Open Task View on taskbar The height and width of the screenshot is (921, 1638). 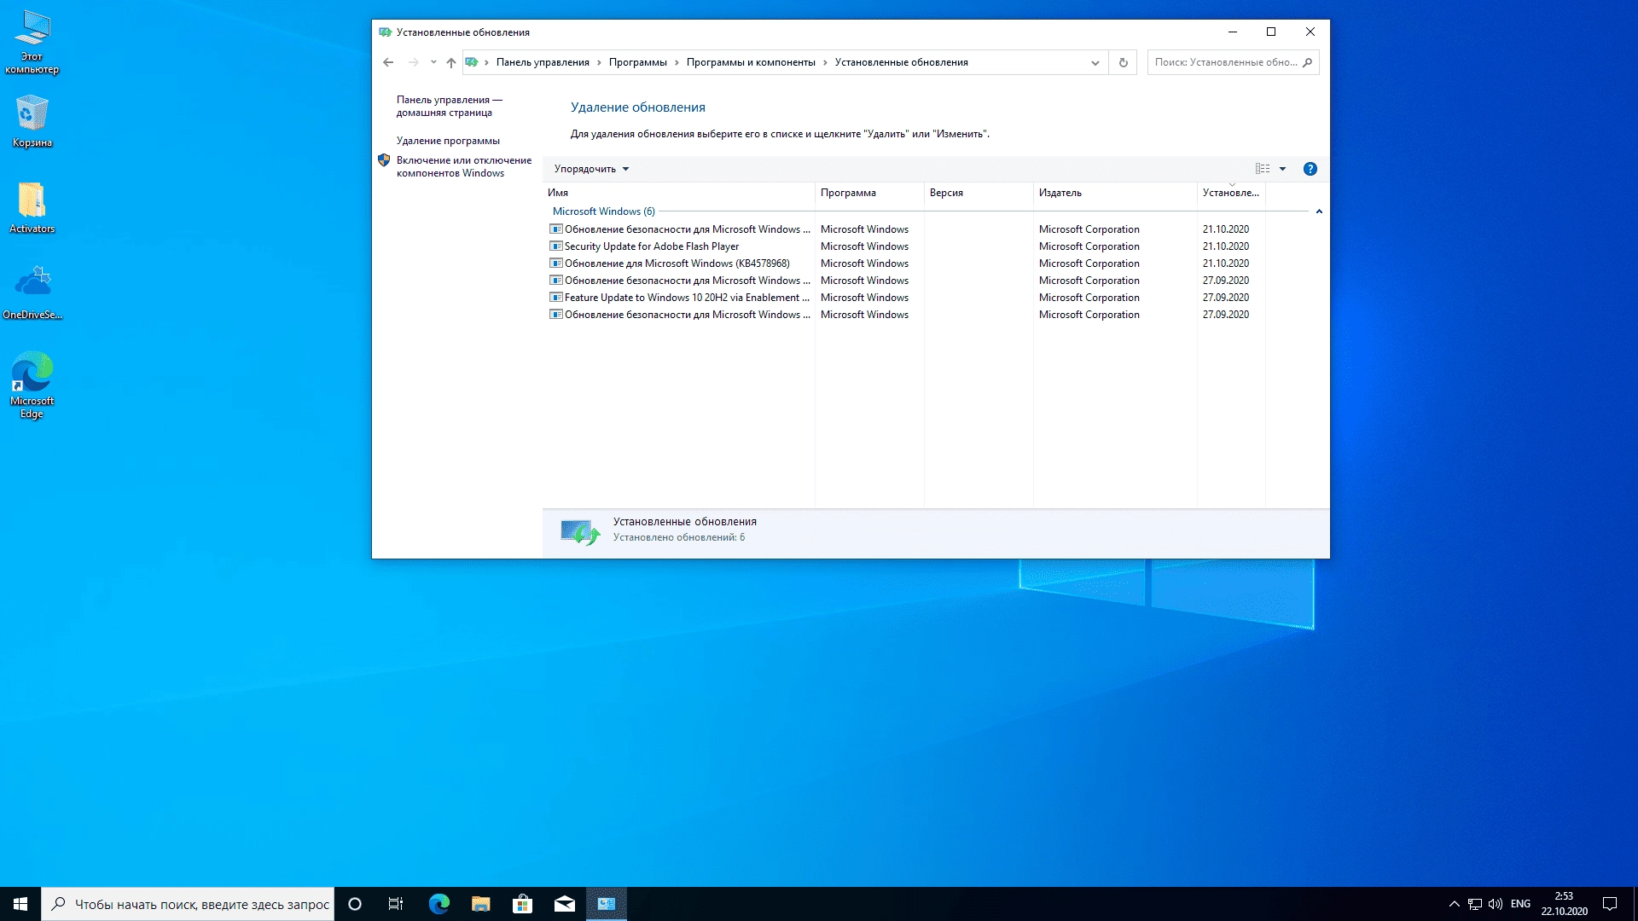[x=396, y=904]
